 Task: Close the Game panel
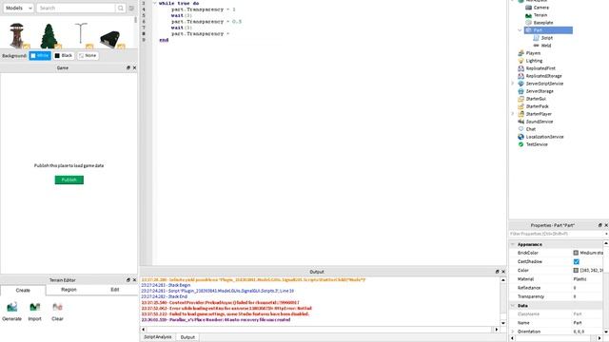click(134, 67)
